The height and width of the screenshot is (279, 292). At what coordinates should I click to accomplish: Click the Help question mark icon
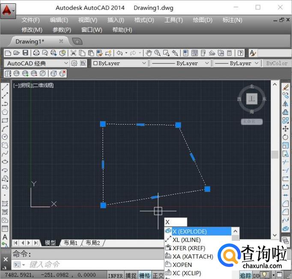pyautogui.click(x=241, y=53)
